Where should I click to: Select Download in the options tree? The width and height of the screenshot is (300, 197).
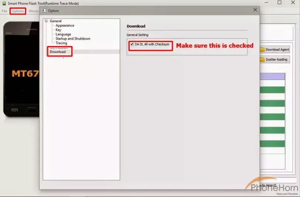pos(57,52)
